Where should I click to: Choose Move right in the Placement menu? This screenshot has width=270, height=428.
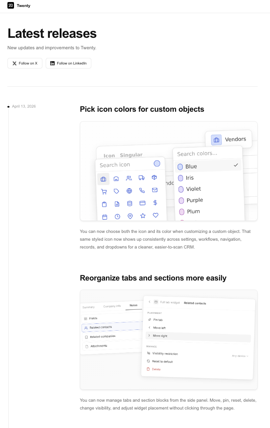coord(198,336)
